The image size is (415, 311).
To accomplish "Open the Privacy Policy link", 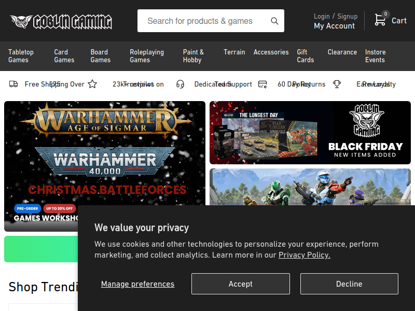I will (305, 255).
